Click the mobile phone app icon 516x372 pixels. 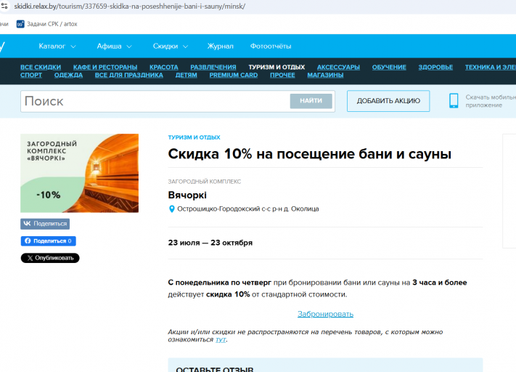click(454, 100)
